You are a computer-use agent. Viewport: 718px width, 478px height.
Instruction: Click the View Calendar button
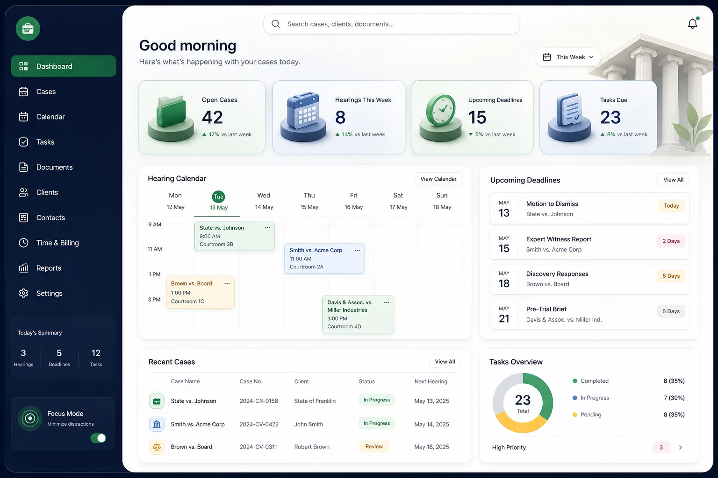click(x=438, y=179)
